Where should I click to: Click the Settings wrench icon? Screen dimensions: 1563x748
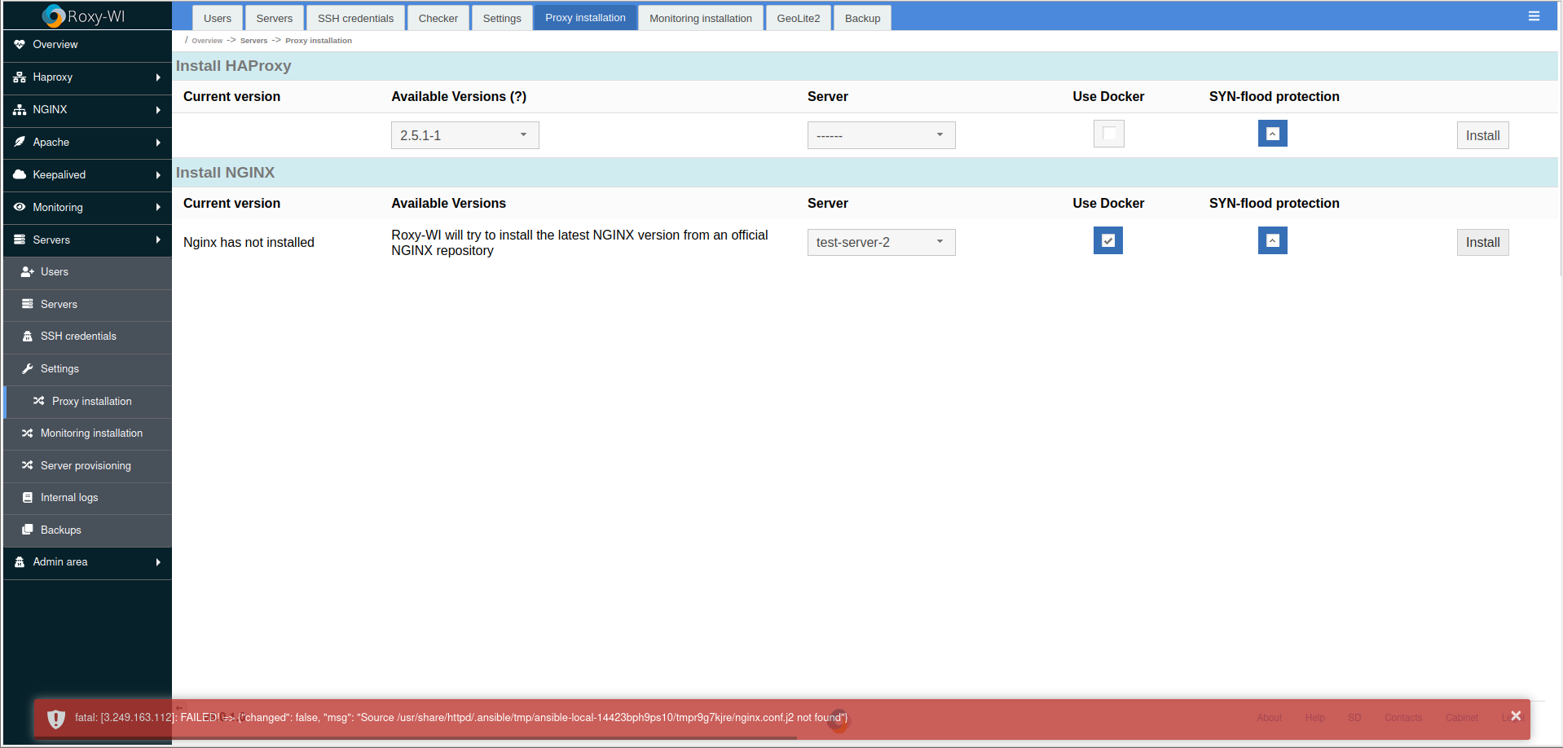point(27,368)
